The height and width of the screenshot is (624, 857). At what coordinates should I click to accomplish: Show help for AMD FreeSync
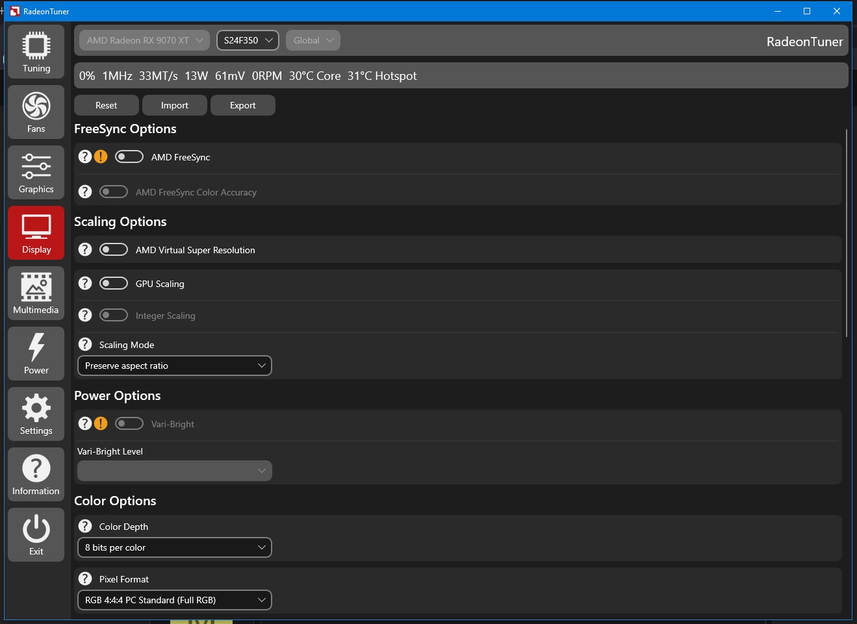tap(85, 156)
